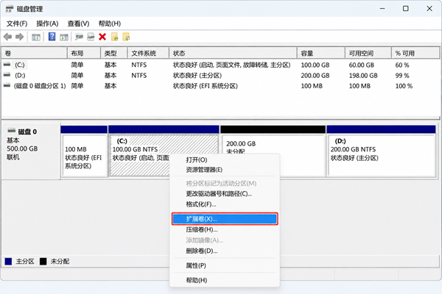Click the (D:) 200.00 GB NTFS partition block
The width and height of the screenshot is (442, 294).
coord(382,151)
